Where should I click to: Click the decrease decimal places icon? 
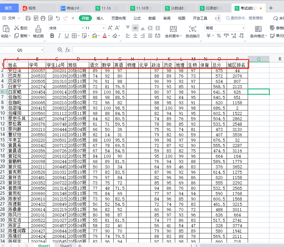tap(241, 36)
